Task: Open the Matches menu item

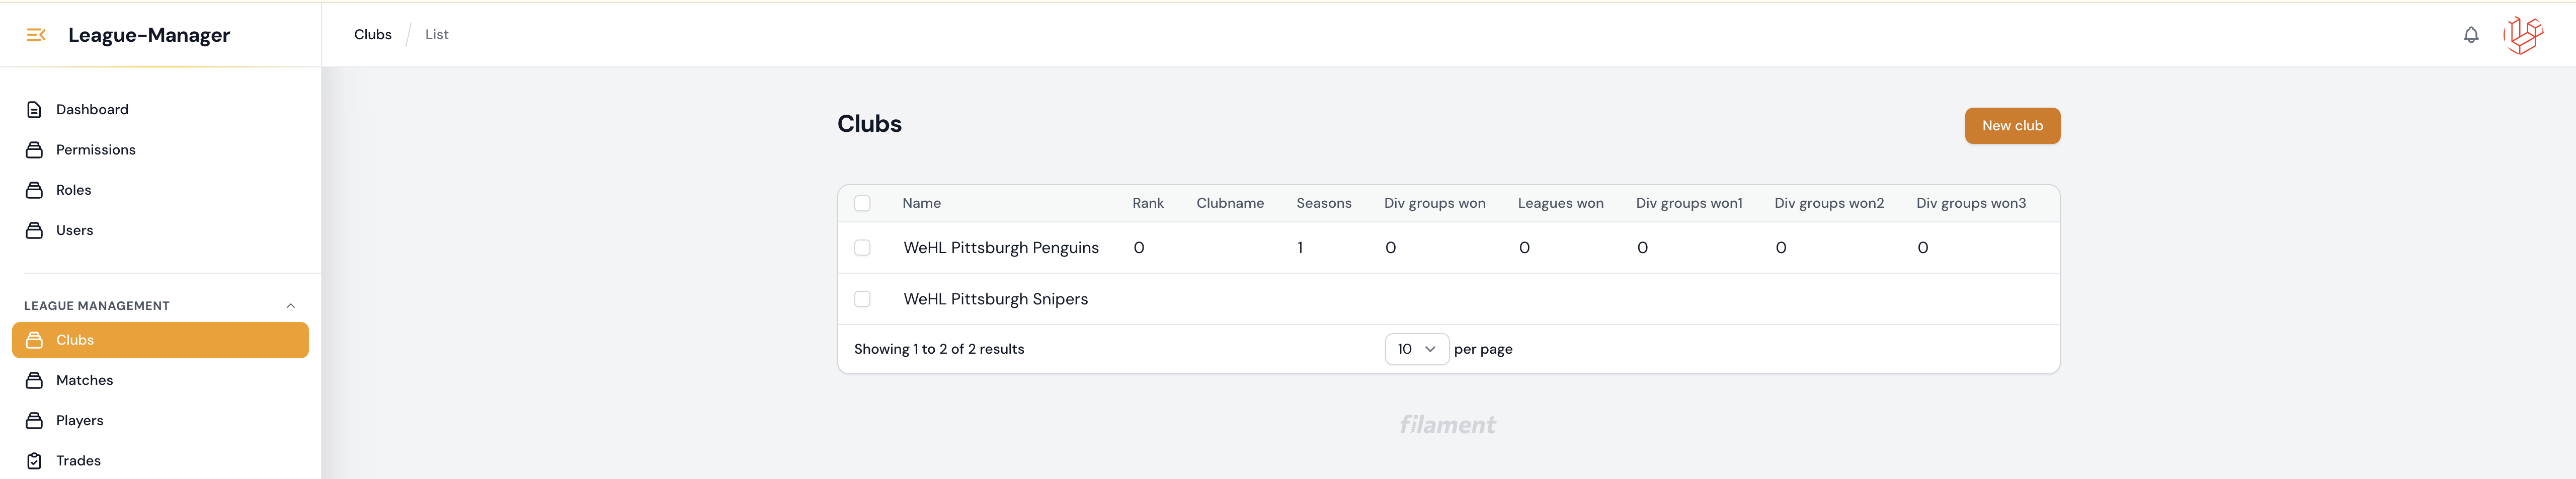Action: (84, 380)
